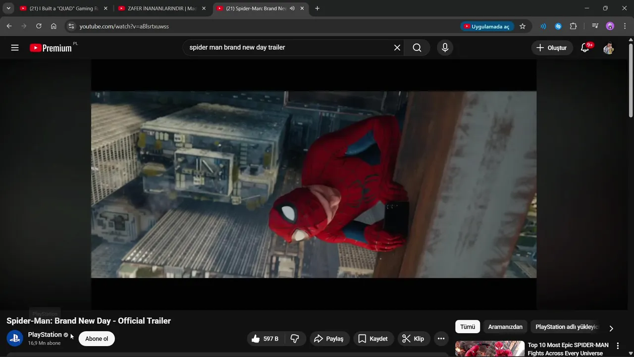Click the 16,9 Mn abone subscriber count
The image size is (634, 357).
click(44, 343)
